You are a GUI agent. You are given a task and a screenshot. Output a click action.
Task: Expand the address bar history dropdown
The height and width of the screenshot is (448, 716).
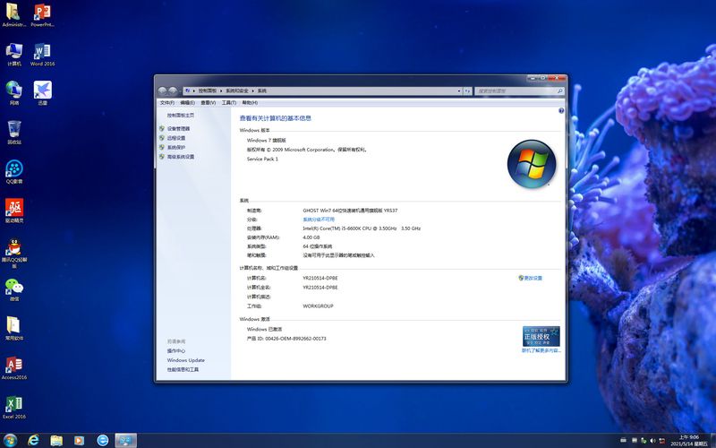tap(459, 91)
